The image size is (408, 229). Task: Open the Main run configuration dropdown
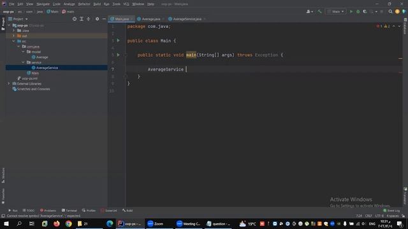pos(336,11)
